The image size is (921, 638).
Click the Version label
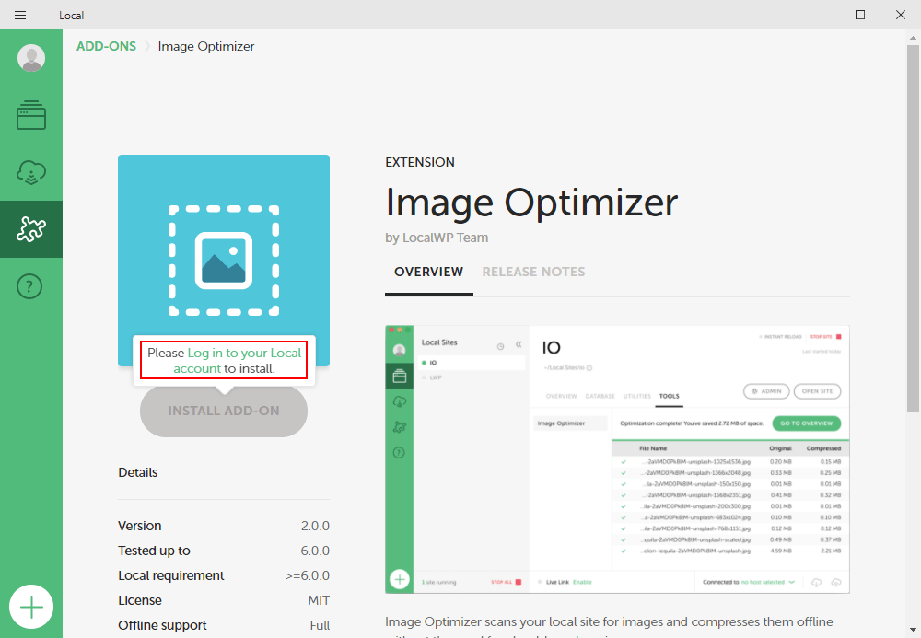pos(140,526)
